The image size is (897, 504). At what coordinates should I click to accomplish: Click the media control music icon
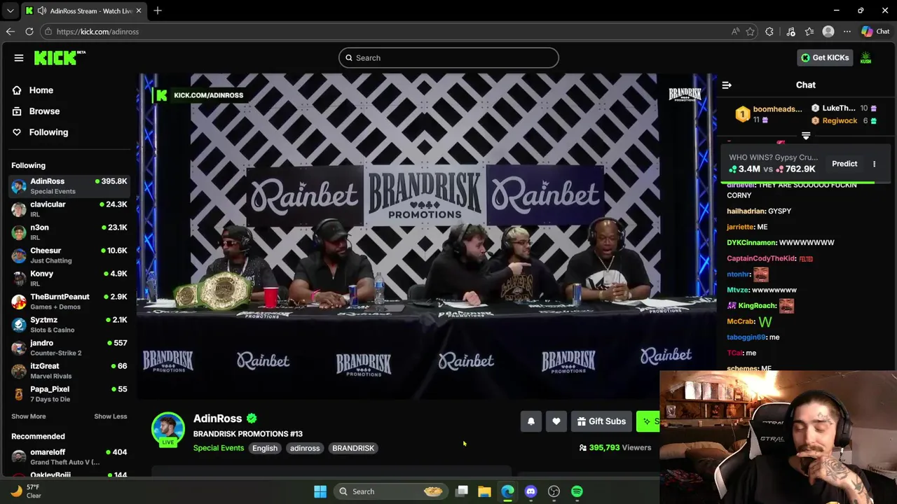[790, 31]
